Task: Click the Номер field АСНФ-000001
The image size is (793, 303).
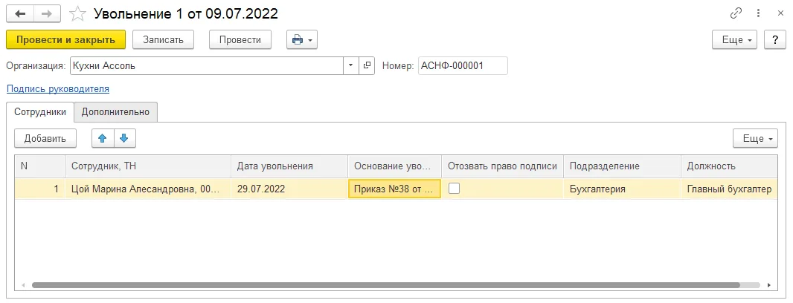Action: (463, 65)
